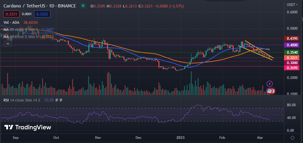
Task: Click the open value O0.3305
Action: tap(98, 6)
